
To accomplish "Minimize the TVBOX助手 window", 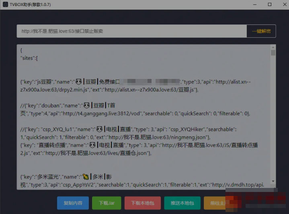I will pyautogui.click(x=255, y=4).
